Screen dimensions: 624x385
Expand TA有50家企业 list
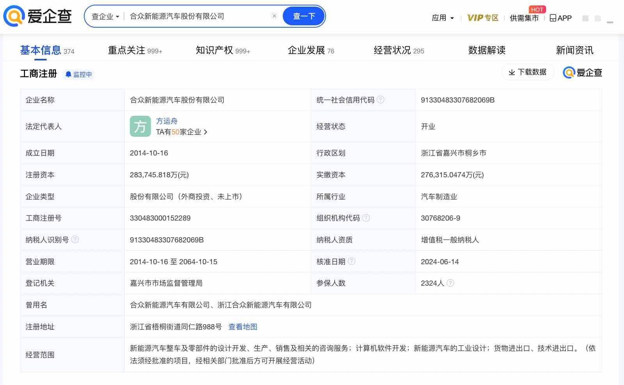[x=181, y=132]
